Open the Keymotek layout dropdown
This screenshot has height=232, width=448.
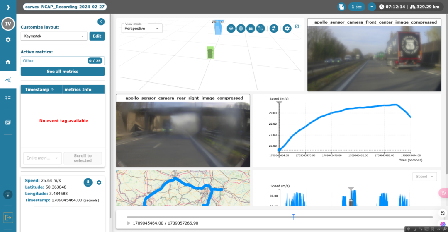pyautogui.click(x=54, y=36)
